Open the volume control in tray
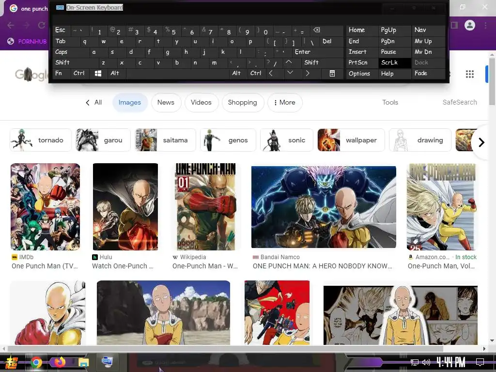The width and height of the screenshot is (496, 372). (x=426, y=362)
